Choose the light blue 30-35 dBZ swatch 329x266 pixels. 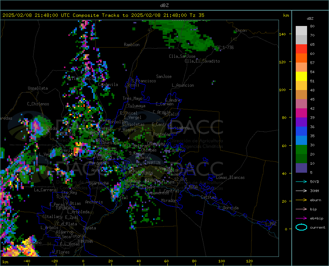pyautogui.click(x=301, y=141)
